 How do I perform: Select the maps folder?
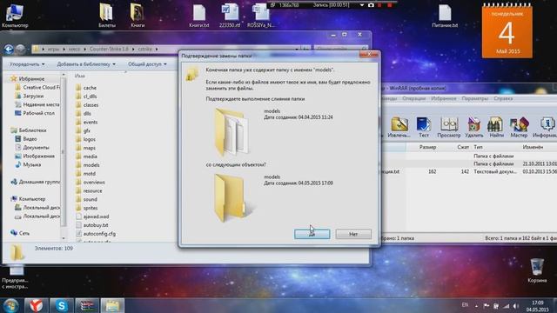[85, 148]
